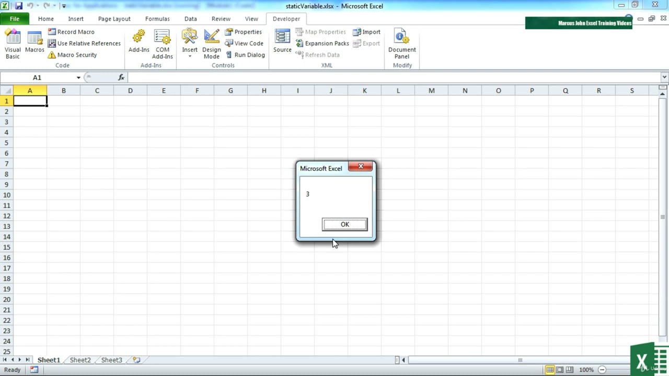Open the Name Box dropdown
669x376 pixels.
[x=78, y=77]
